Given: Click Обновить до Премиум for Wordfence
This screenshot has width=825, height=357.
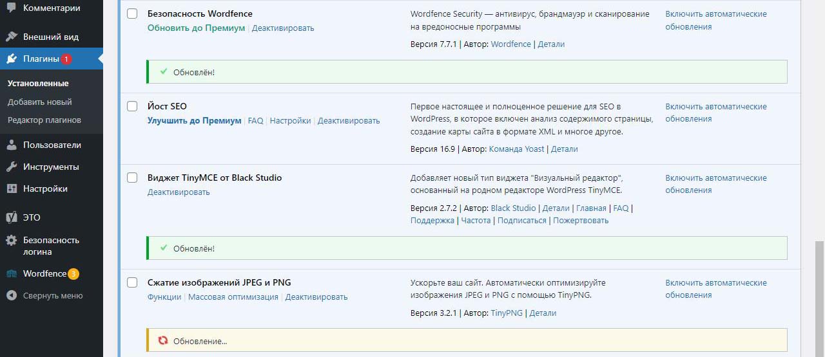Looking at the screenshot, I should (x=196, y=28).
